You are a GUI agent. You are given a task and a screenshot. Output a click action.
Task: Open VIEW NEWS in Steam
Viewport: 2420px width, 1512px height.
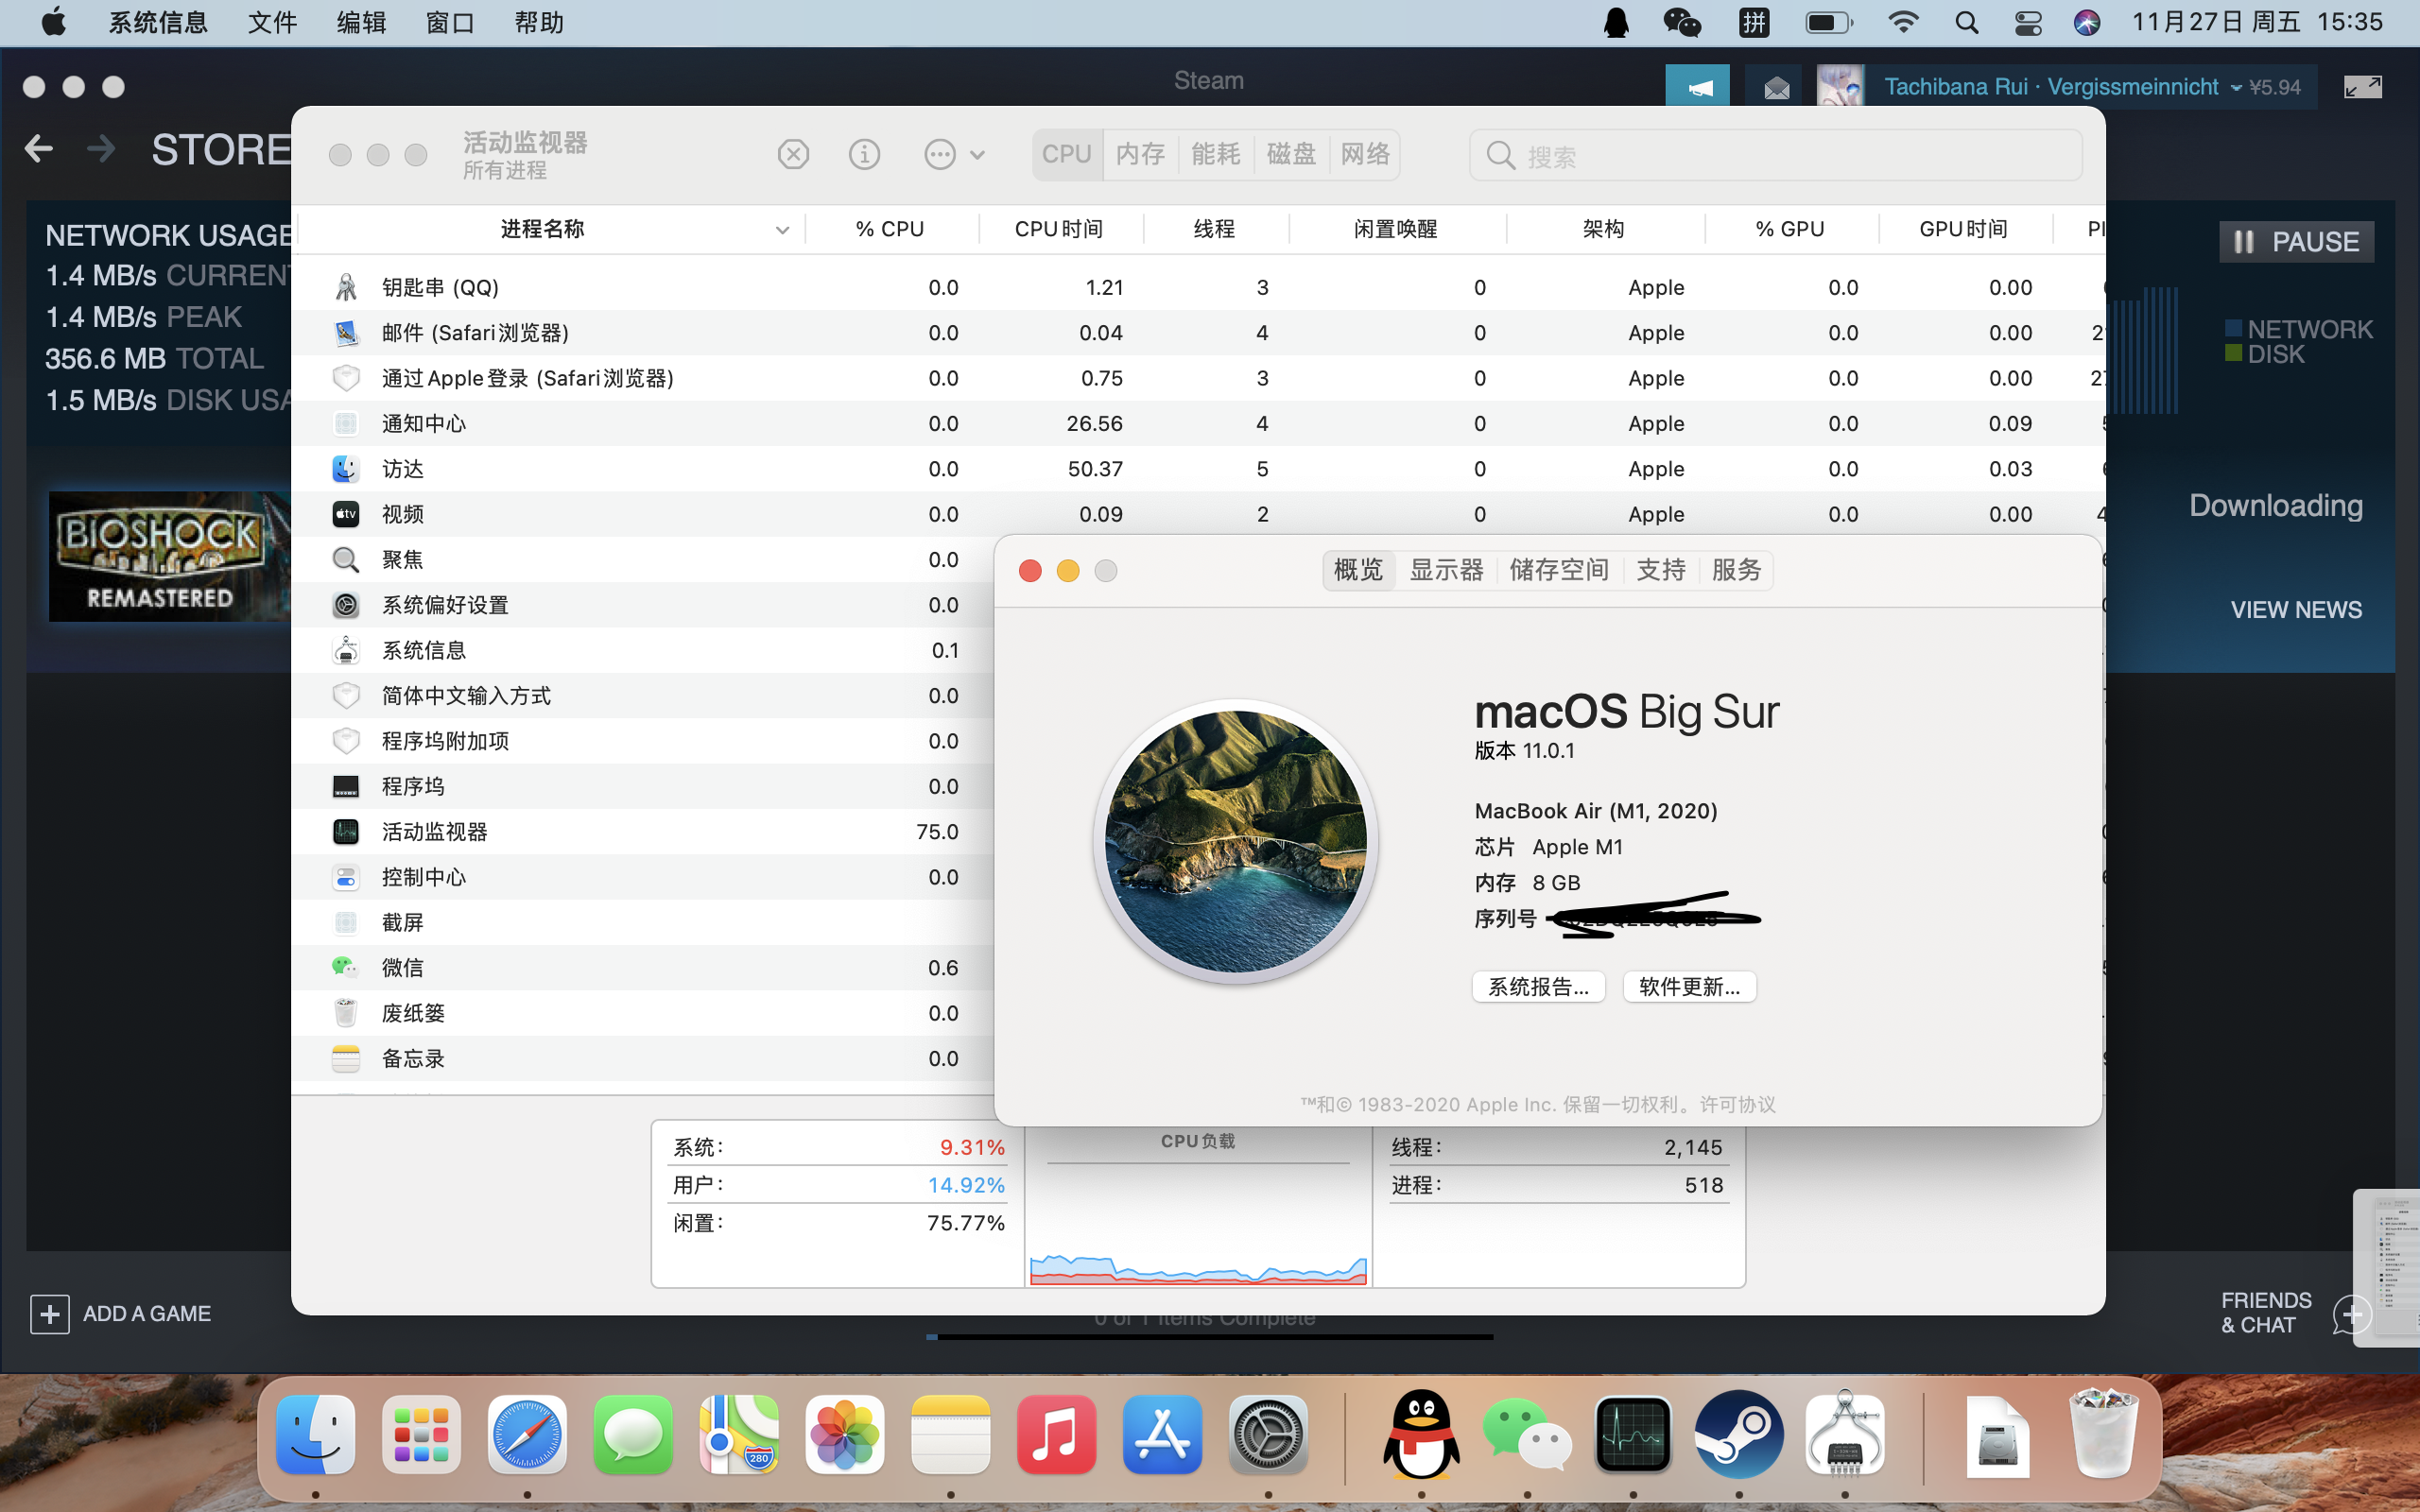click(2296, 609)
